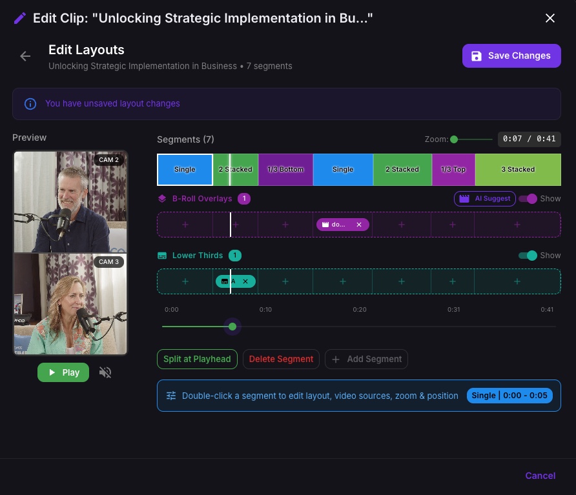Click the back arrow beside Edit Layouts
Viewport: 576px width, 495px height.
pos(25,56)
